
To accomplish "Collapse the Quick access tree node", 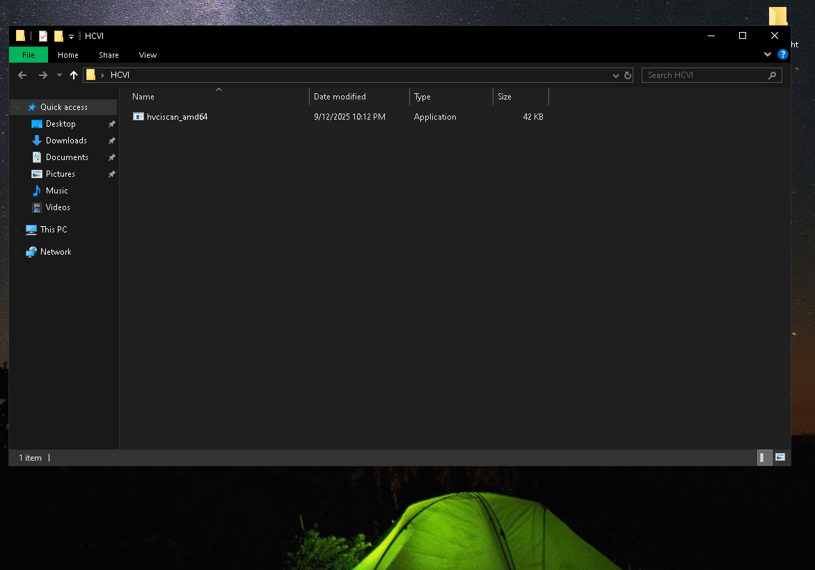I will (17, 107).
